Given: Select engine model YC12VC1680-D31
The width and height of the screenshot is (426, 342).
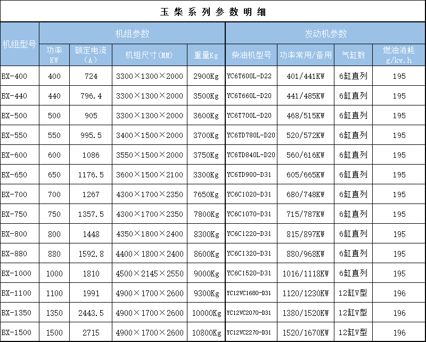Looking at the screenshot, I should click(x=249, y=293).
